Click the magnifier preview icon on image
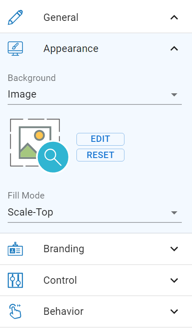 pyautogui.click(x=53, y=157)
